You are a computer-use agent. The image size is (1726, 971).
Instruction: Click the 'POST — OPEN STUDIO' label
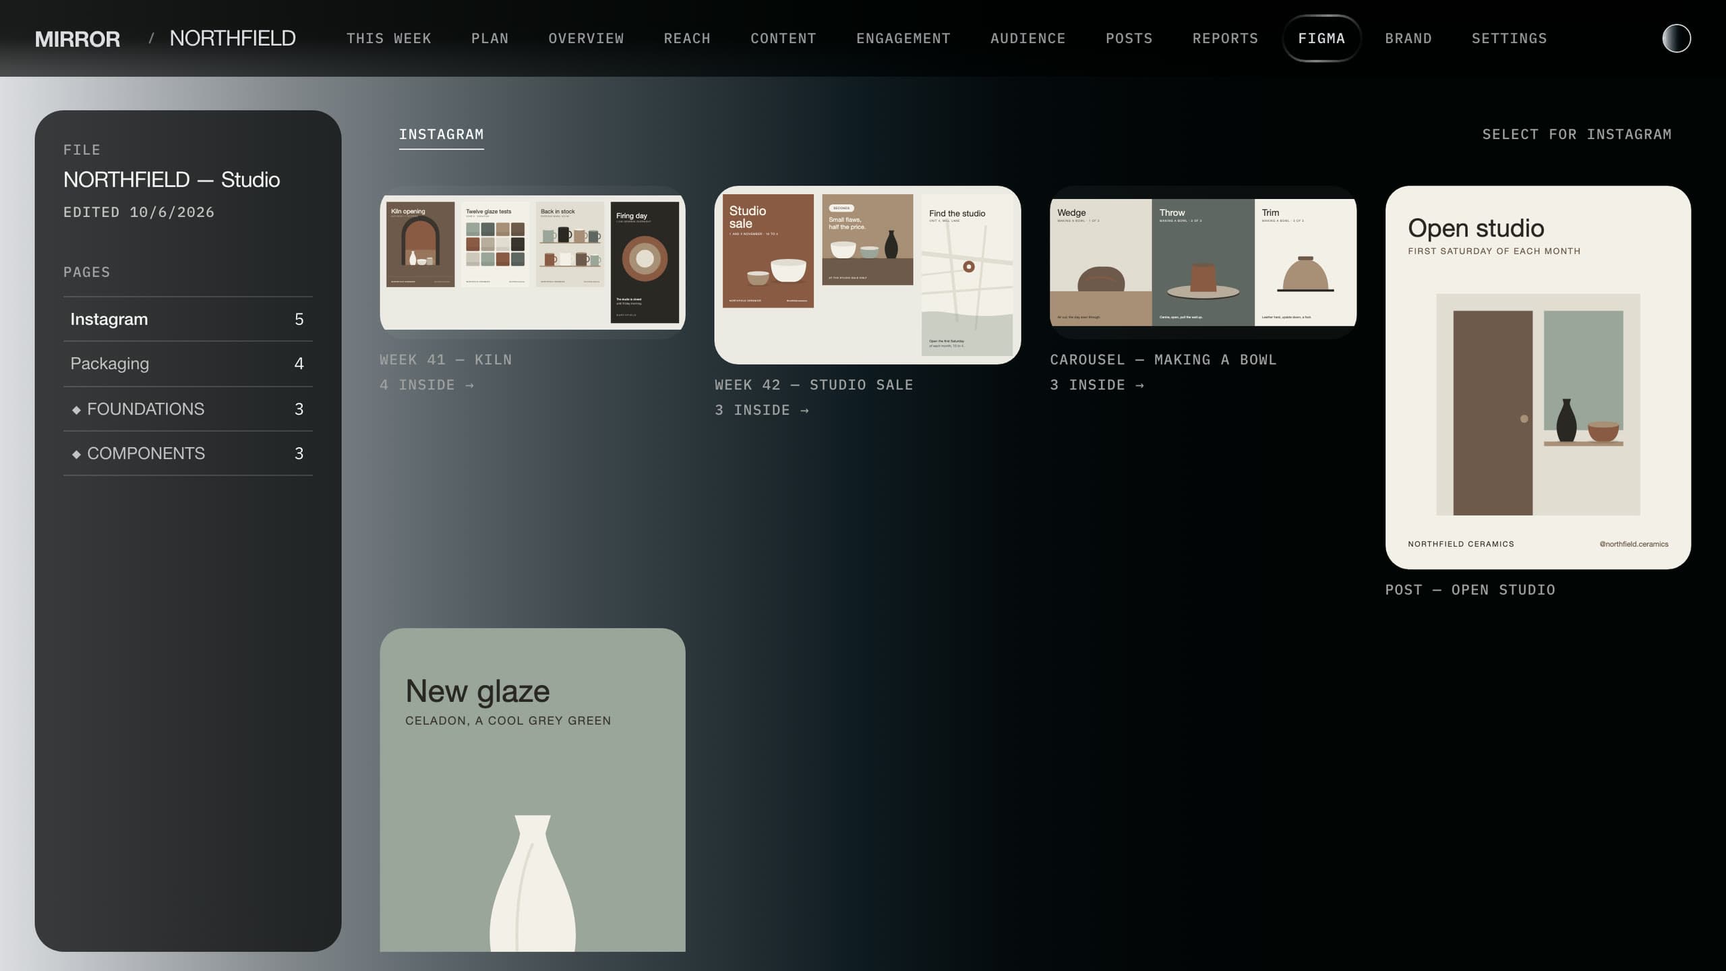[1470, 590]
